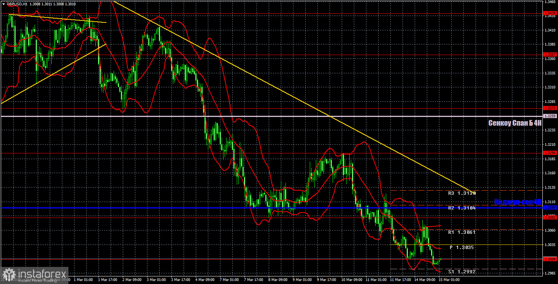The width and height of the screenshot is (558, 284).
Task: Select the Сенкоу Спан Б 4H label
Action: [515, 123]
